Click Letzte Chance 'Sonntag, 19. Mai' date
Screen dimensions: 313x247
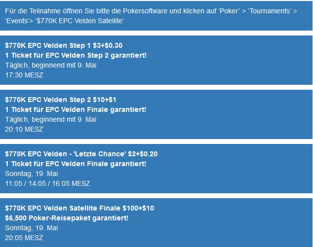click(31, 174)
